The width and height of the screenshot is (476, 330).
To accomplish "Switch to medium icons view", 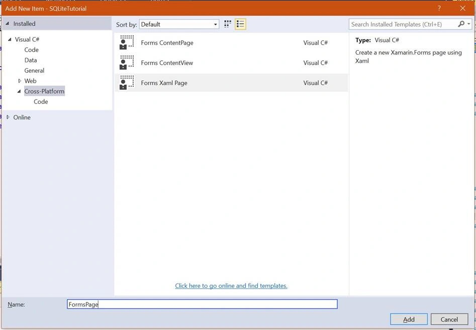I will click(x=227, y=24).
